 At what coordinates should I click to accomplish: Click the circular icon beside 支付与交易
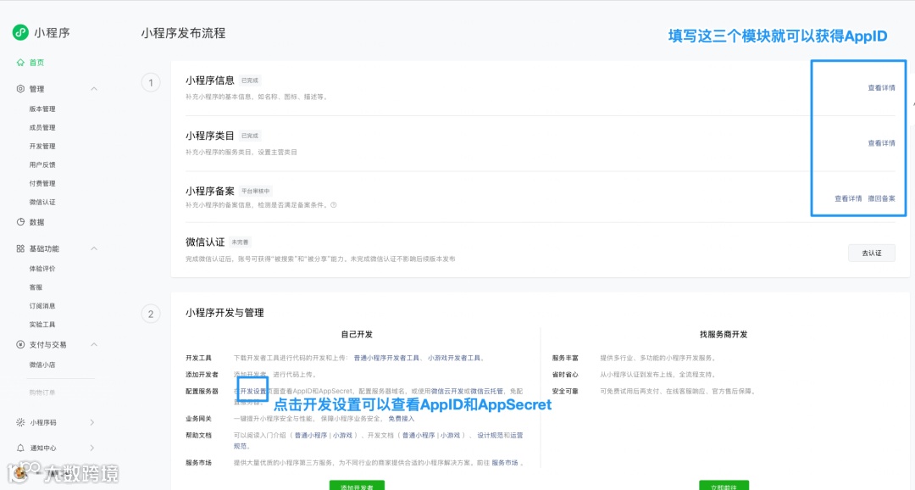(x=20, y=344)
